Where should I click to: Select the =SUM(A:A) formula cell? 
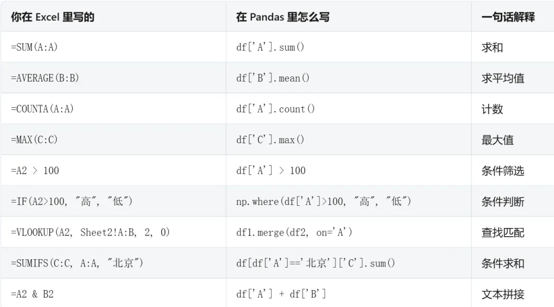point(34,47)
